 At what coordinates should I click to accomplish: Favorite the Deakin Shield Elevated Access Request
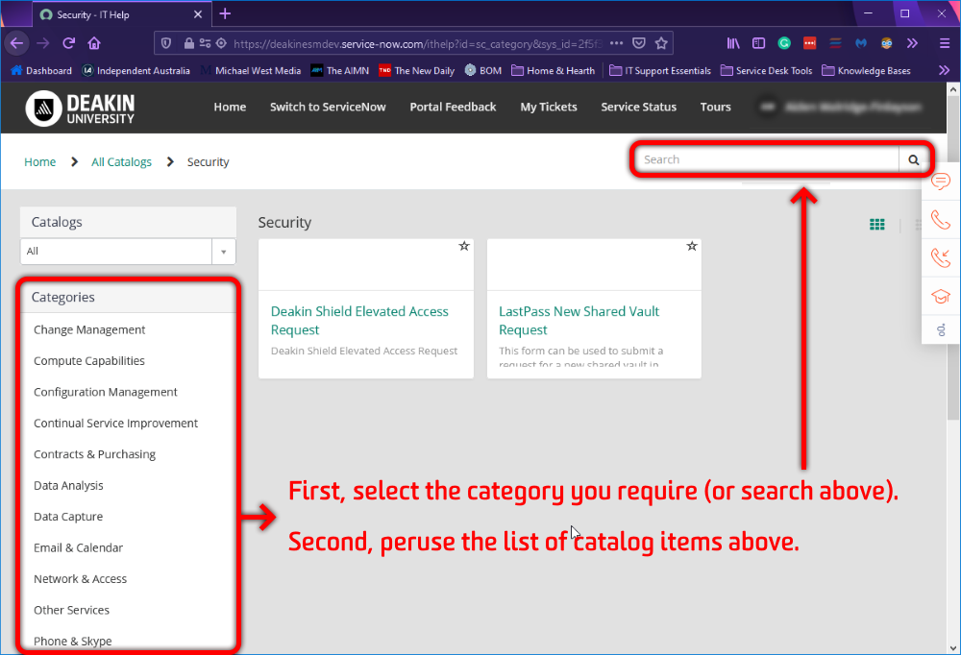click(x=464, y=246)
